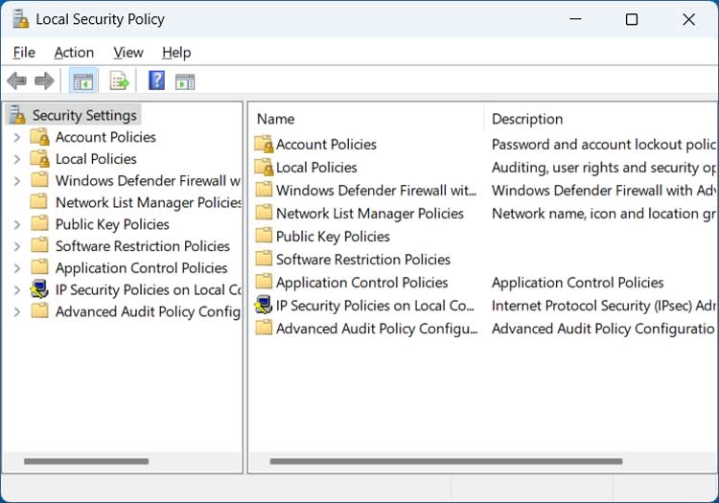Click the left pane horizontal scrollbar
Viewport: 719px width, 503px height.
[x=86, y=461]
